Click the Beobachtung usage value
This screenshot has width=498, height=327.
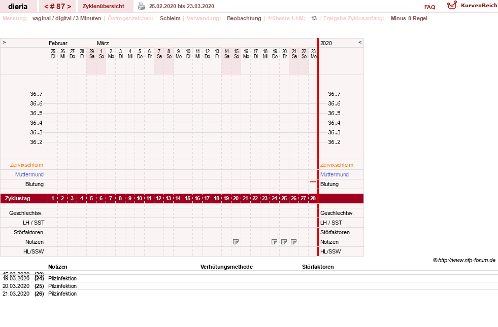pyautogui.click(x=244, y=18)
